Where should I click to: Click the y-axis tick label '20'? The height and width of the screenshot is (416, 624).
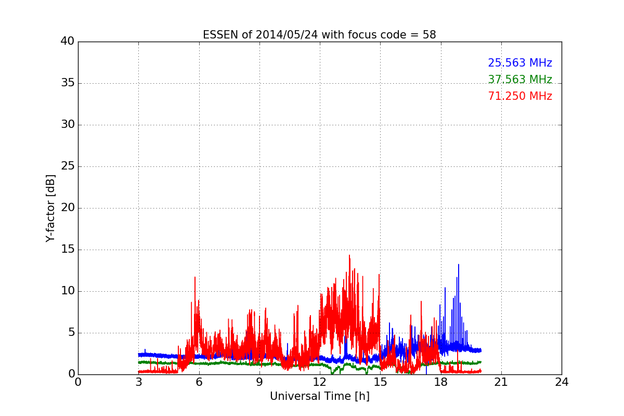[68, 208]
